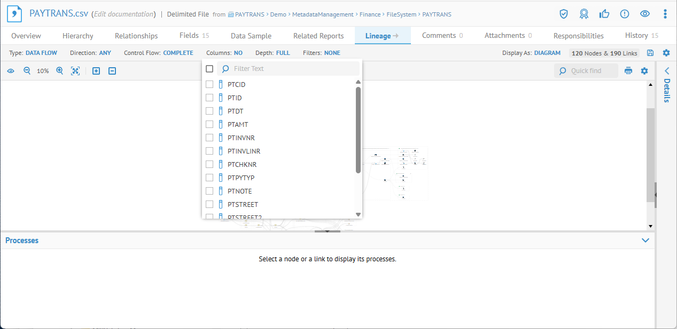Toggle lineage overview eye icon
This screenshot has width=677, height=329.
point(11,70)
